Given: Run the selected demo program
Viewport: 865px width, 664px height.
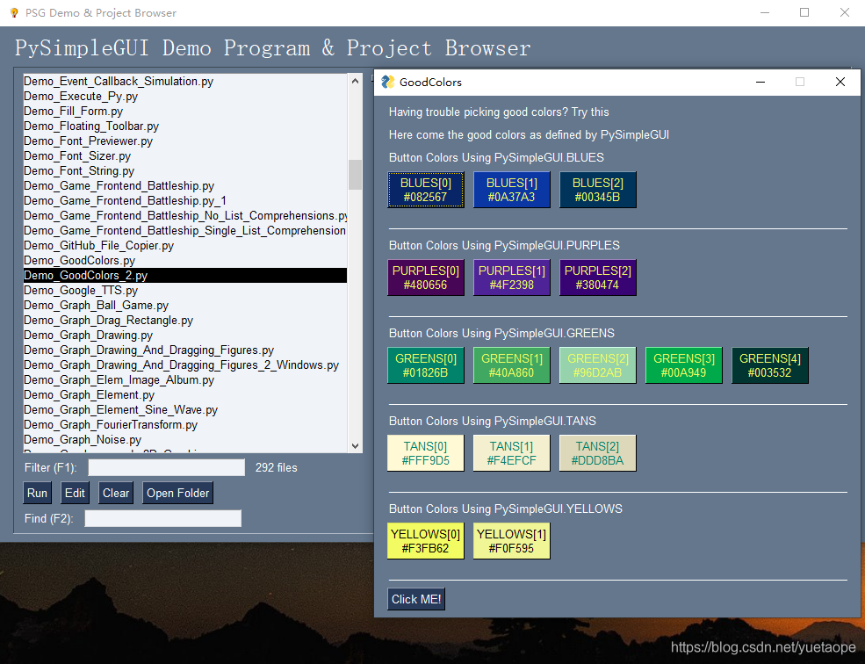Looking at the screenshot, I should point(37,493).
